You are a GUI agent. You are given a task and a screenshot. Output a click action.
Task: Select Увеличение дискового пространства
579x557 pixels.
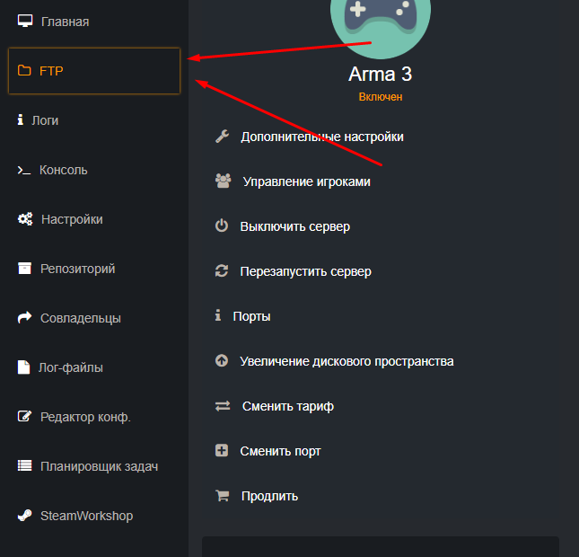pos(347,361)
